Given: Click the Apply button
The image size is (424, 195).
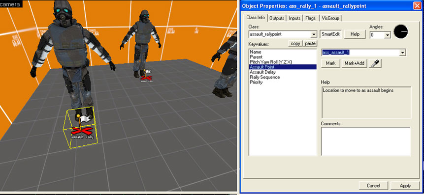Looking at the screenshot, I should point(405,186).
